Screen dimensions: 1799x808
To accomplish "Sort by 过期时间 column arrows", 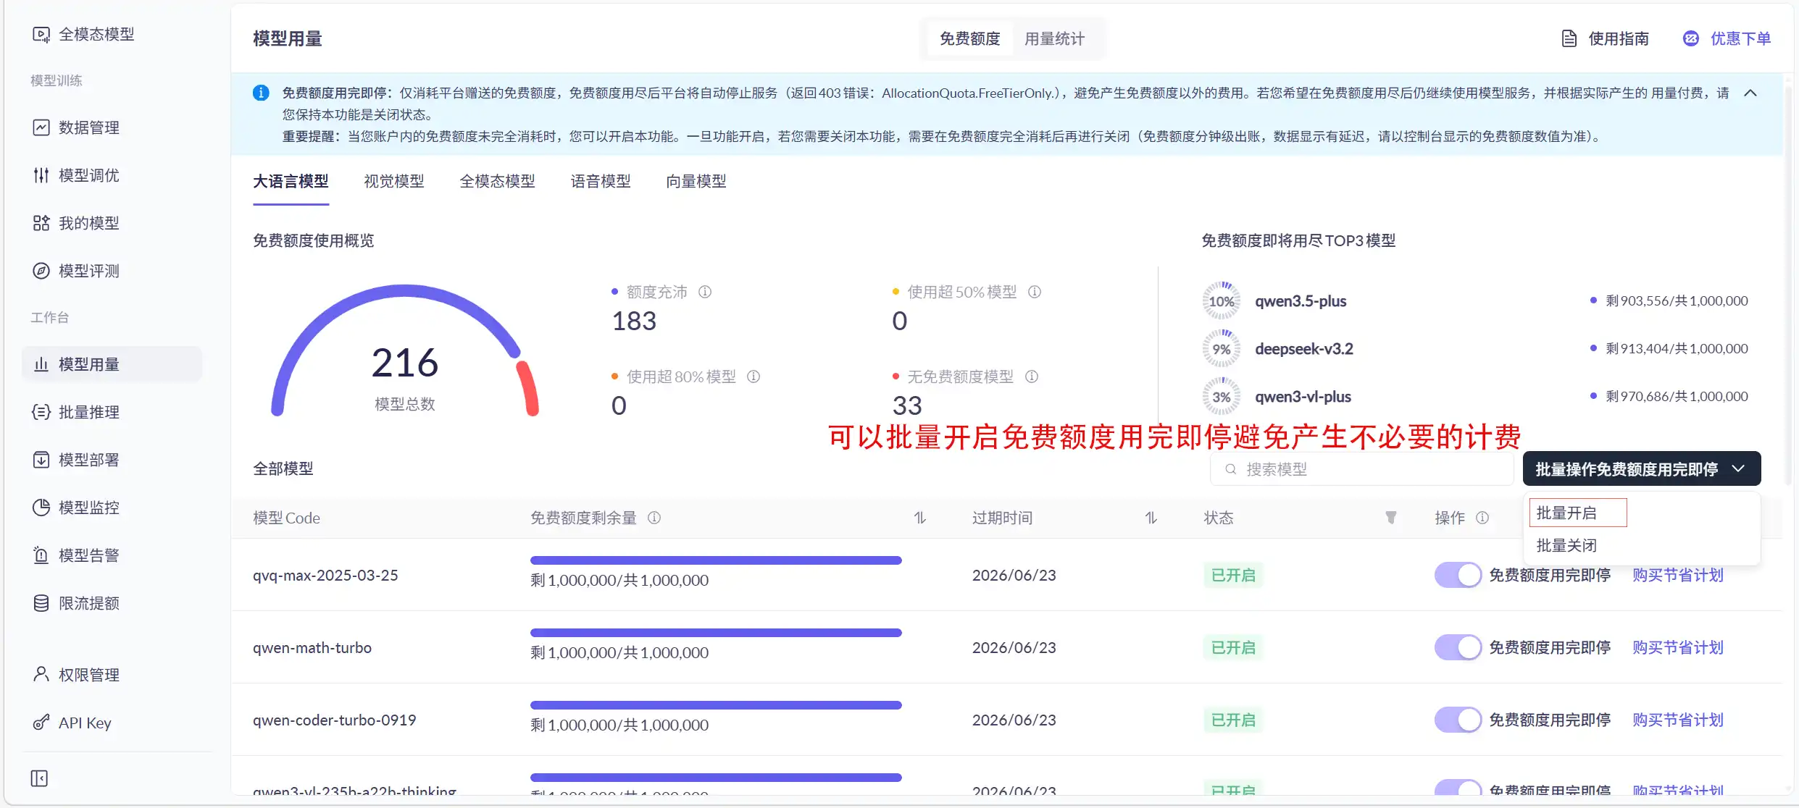I will [x=1151, y=518].
